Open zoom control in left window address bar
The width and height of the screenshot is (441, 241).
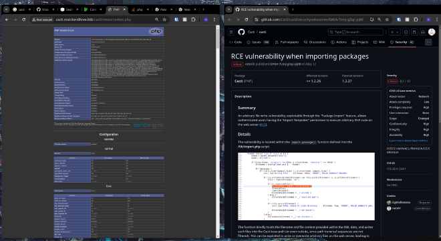pos(156,19)
